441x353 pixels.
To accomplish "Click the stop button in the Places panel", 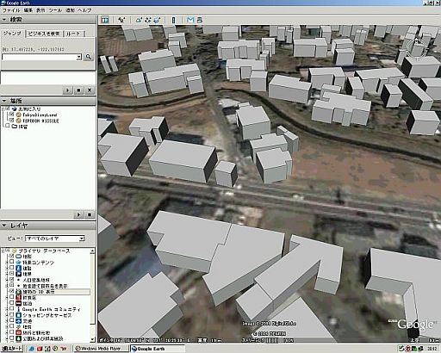I will point(90,214).
